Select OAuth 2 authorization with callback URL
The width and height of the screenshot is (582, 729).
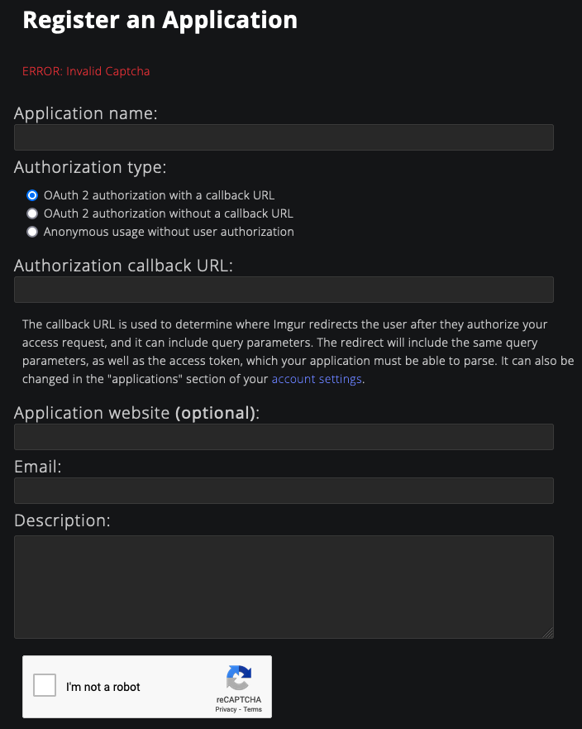32,195
